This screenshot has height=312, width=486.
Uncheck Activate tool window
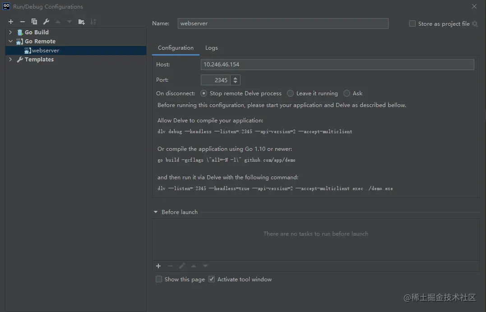(212, 279)
